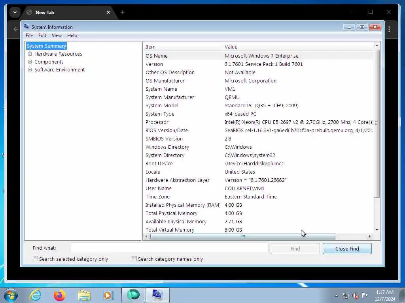Screen dimensions: 405x303
Task: Click value 'Standard PC (Q35 + ICH9, 2009)'
Action: point(261,105)
